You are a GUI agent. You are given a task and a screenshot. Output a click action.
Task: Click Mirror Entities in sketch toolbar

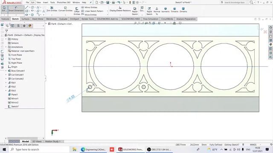point(89,8)
